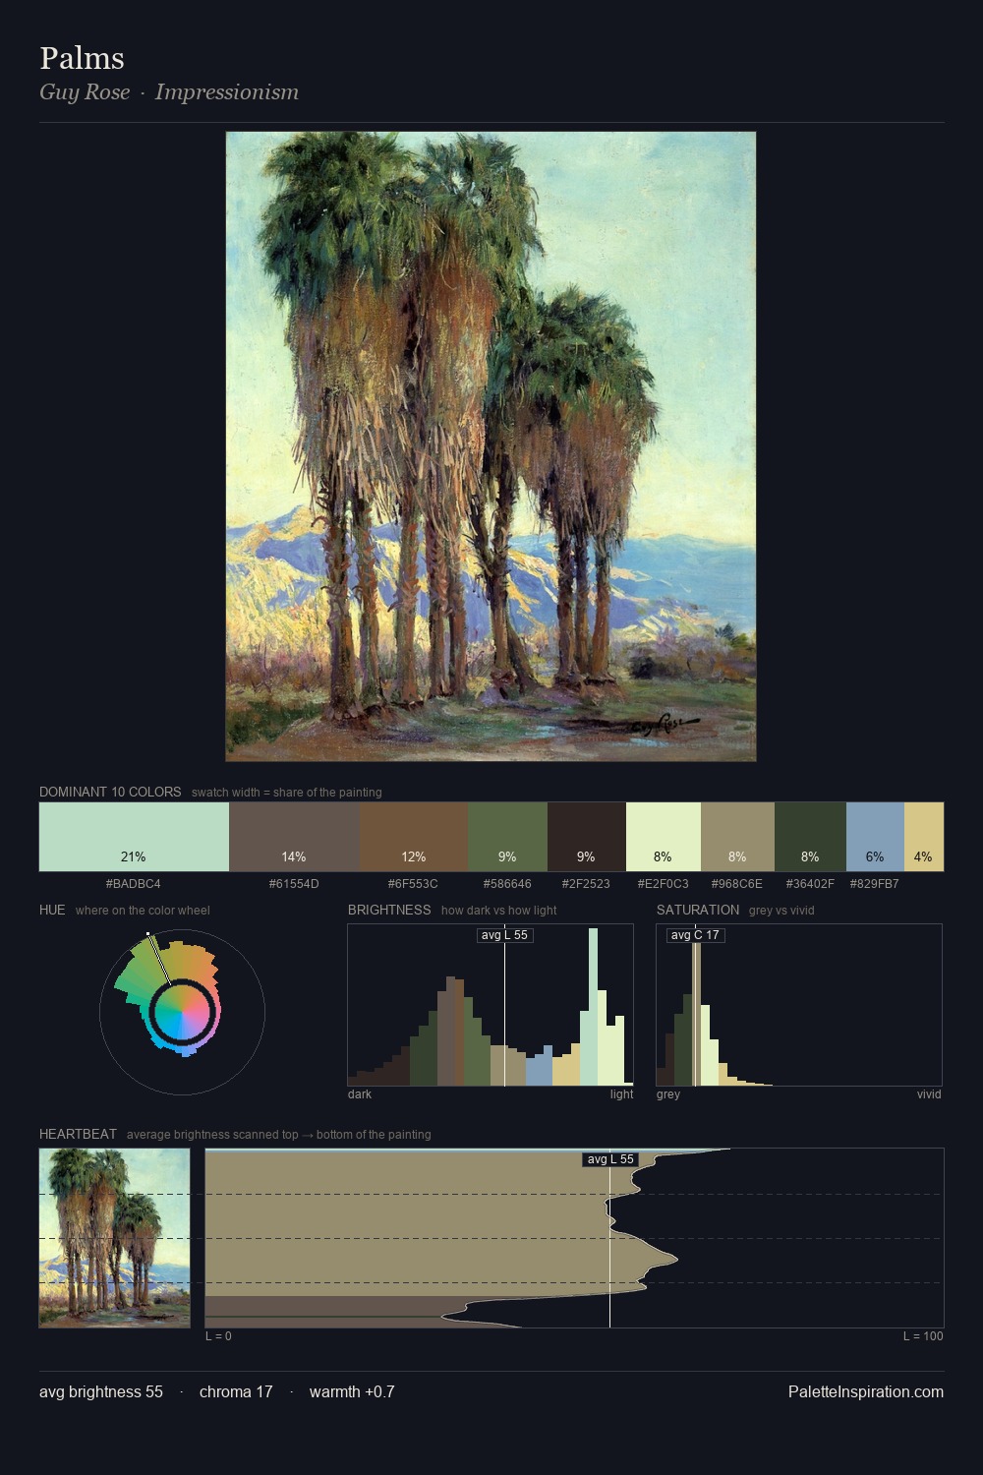Pick the 4% sandy yellow swatch
This screenshot has height=1475, width=983.
click(924, 837)
